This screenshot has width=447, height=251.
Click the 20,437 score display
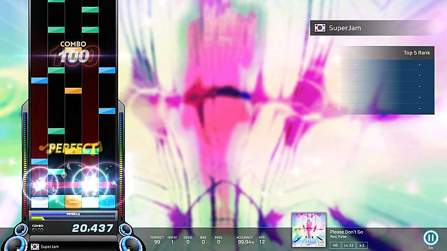[x=93, y=228]
